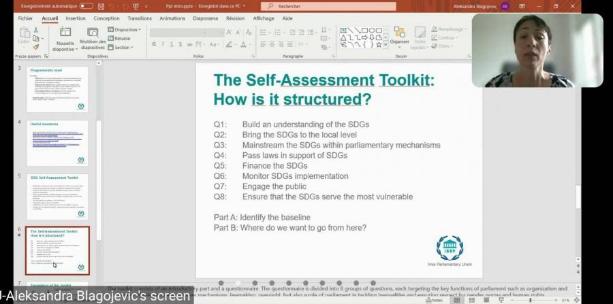Screen dimensions: 613x304
Task: Click the Save icon in title bar
Action: click(102, 6)
